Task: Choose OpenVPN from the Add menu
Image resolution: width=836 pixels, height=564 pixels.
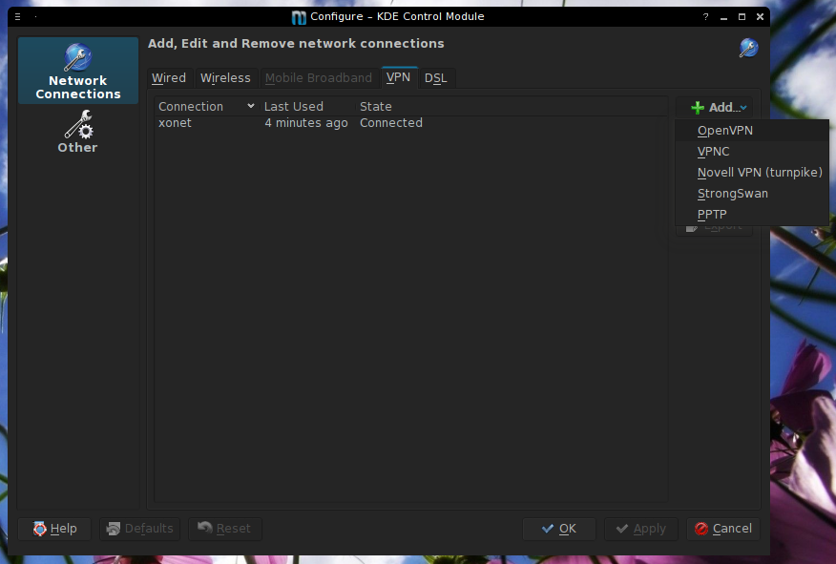Action: [725, 131]
